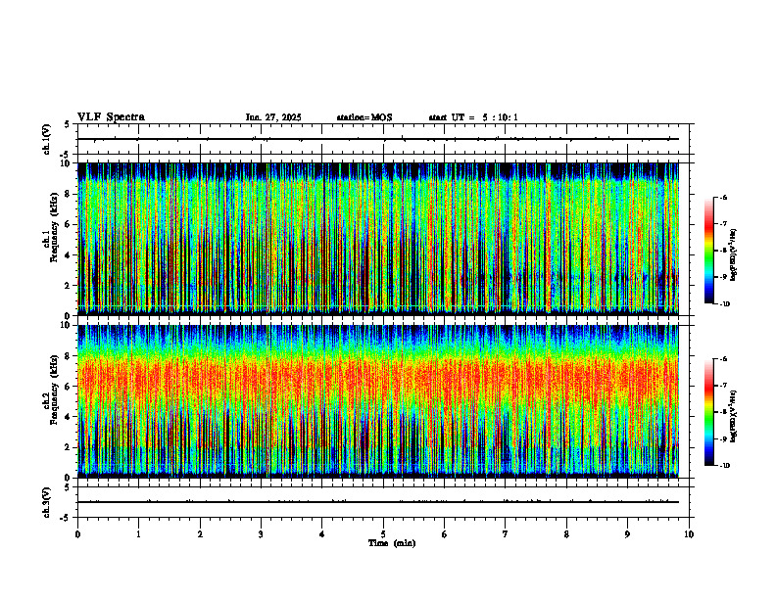Click the "-6" label on ch.2 color scale
This screenshot has height=599, width=776.
tap(723, 359)
